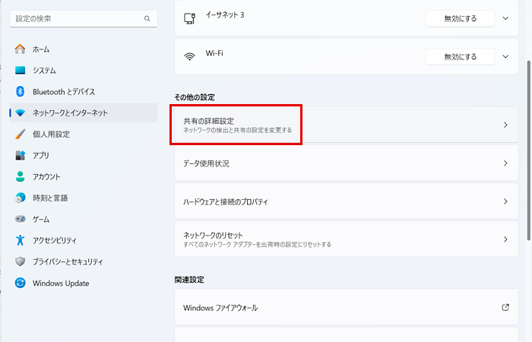Click the System monitor icon
532x342 pixels.
(x=20, y=70)
